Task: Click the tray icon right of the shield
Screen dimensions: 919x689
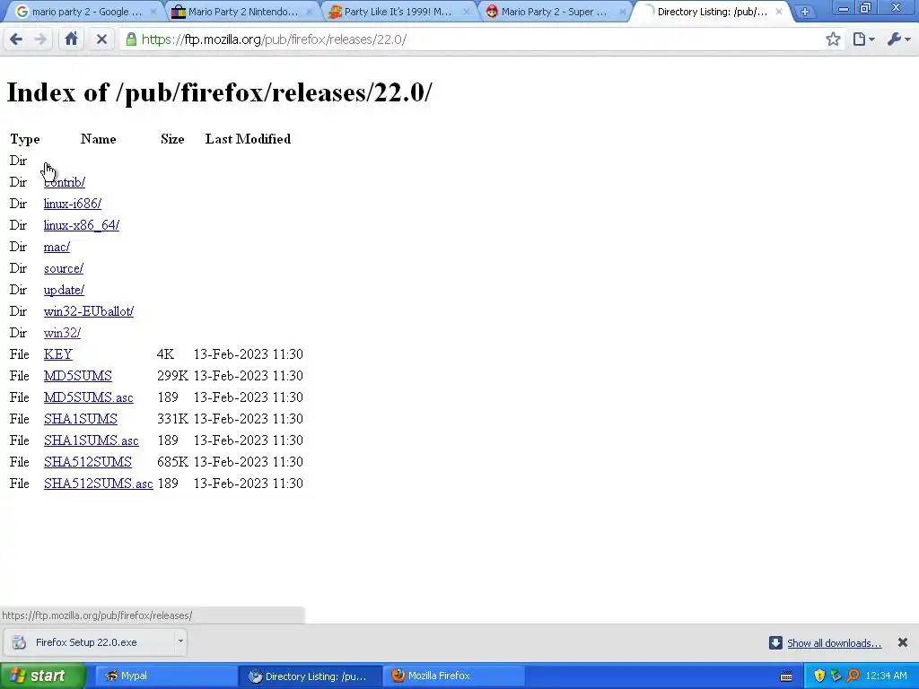Action: 836,676
